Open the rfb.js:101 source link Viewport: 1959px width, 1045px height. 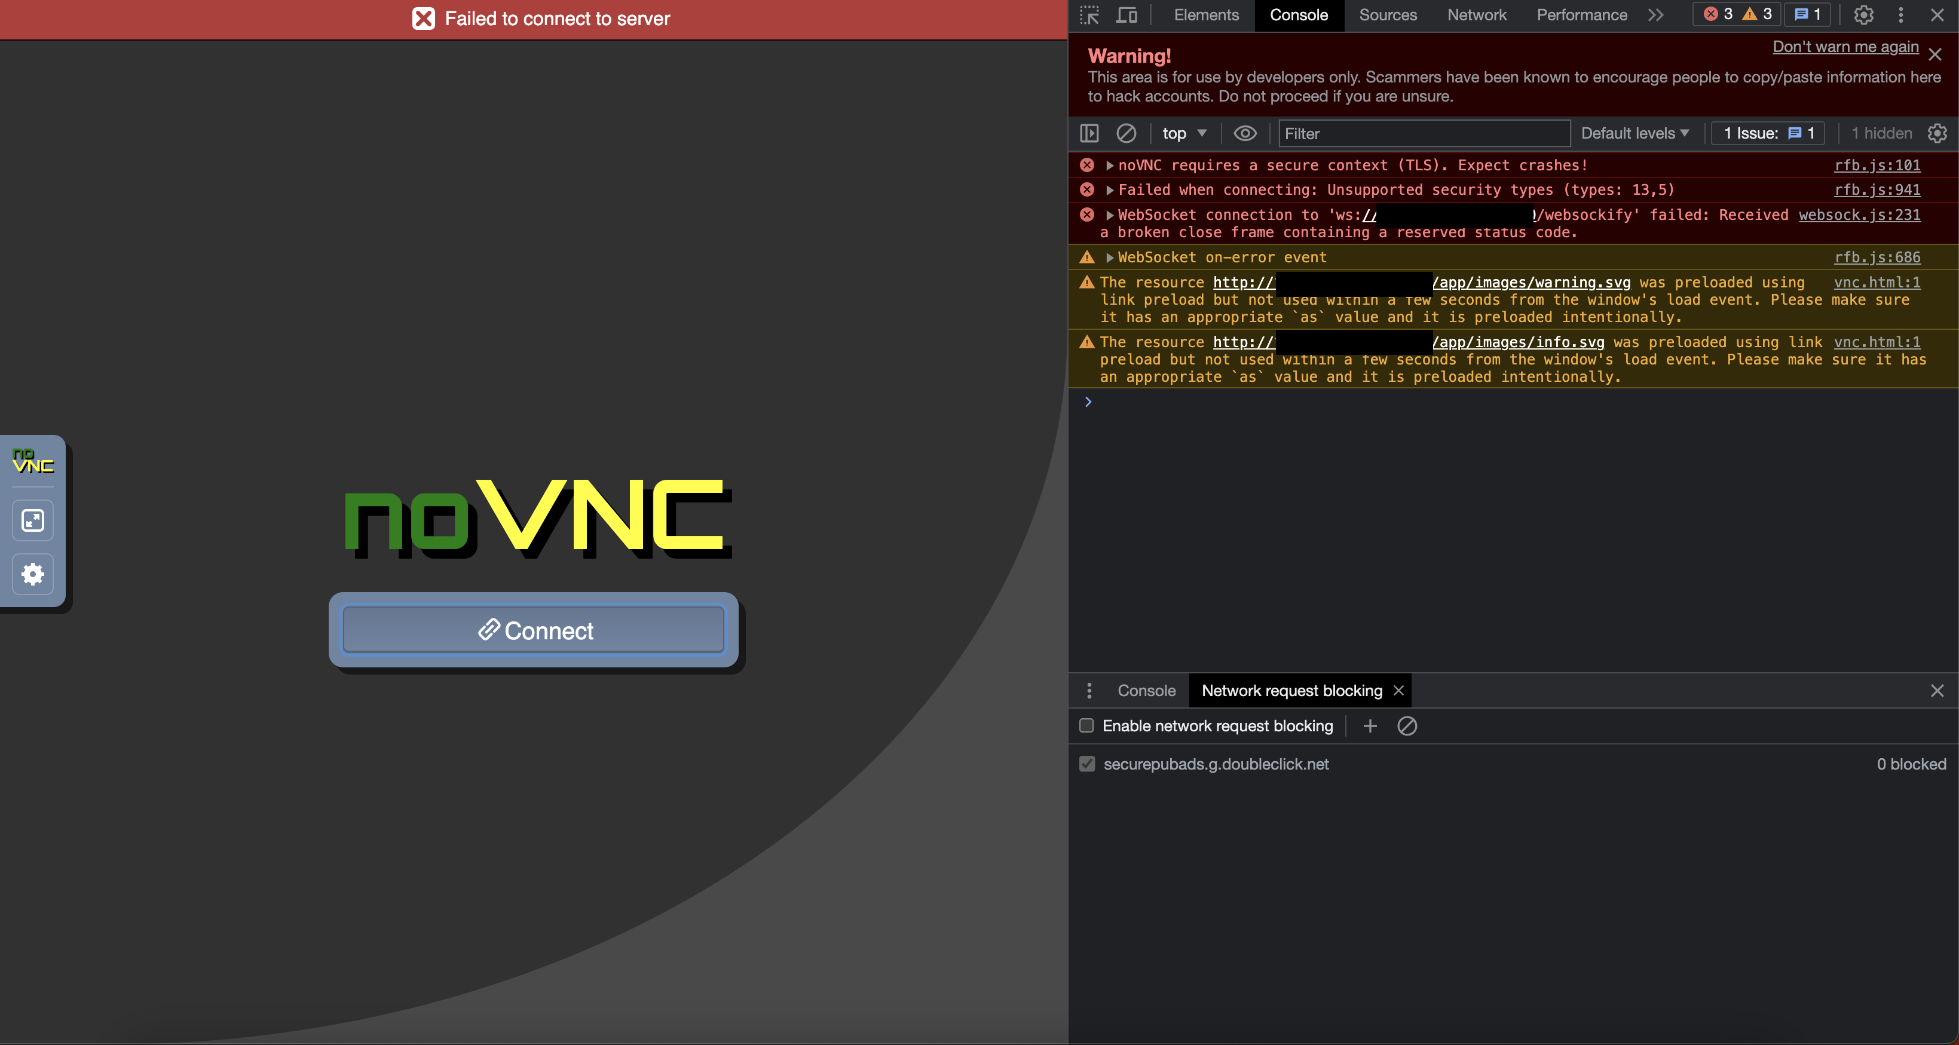[1878, 165]
